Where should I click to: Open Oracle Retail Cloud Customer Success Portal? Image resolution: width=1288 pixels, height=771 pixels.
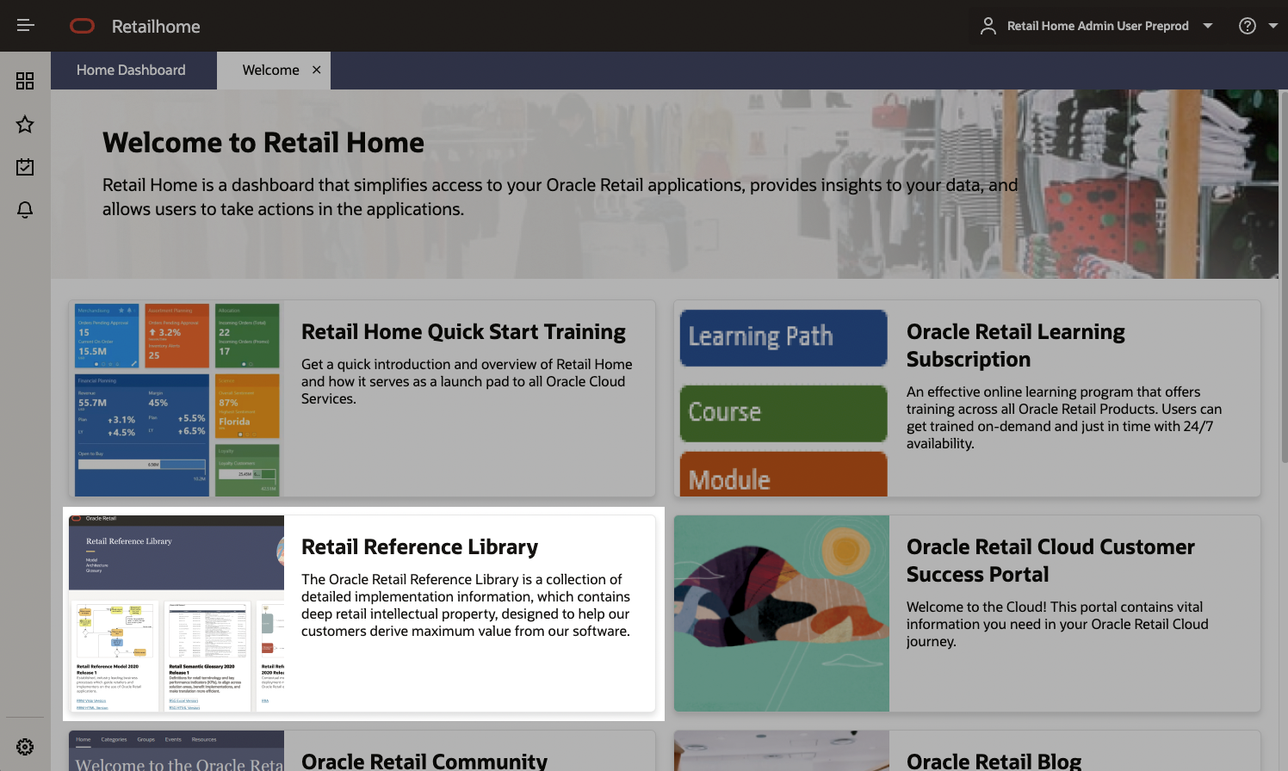[x=1050, y=561]
